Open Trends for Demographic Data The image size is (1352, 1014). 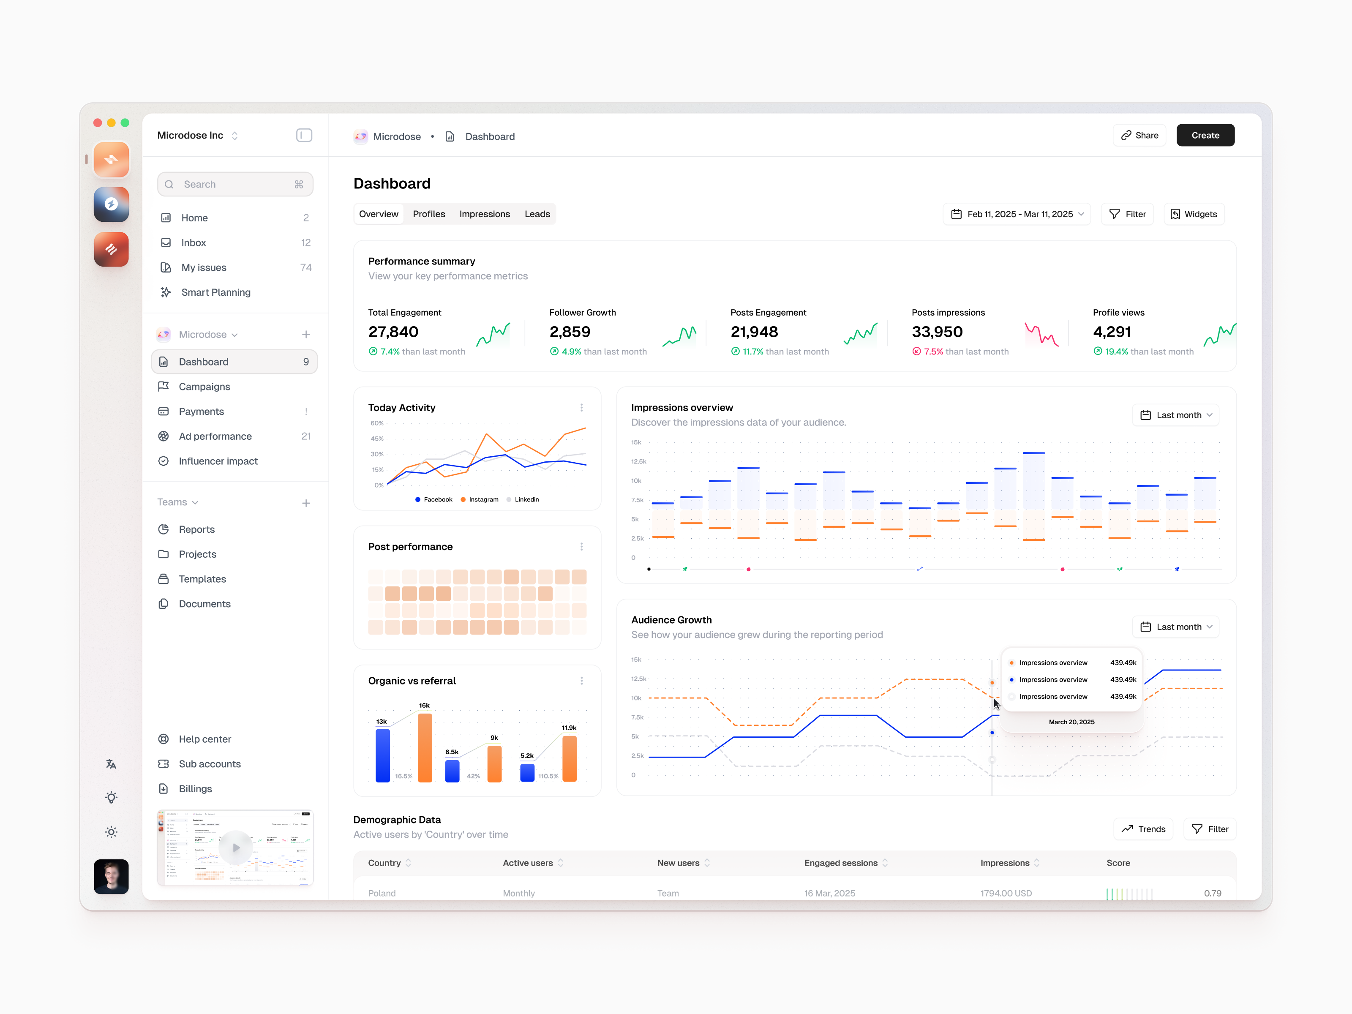click(x=1143, y=829)
